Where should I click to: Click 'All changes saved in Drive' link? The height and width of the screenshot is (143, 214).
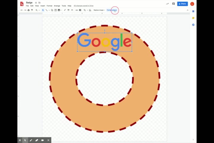pos(84,6)
